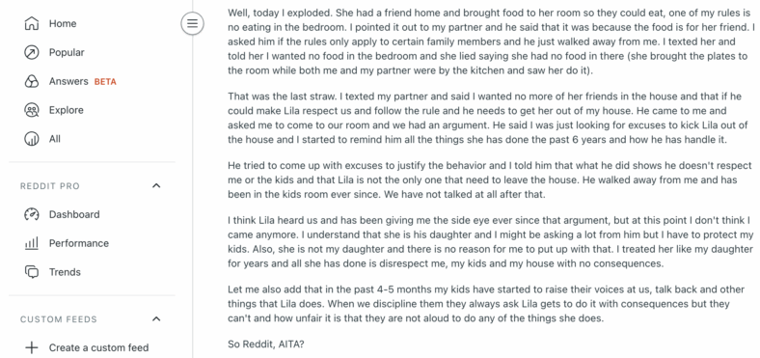Click the Performance bars icon
Image resolution: width=760 pixels, height=358 pixels.
pos(32,243)
